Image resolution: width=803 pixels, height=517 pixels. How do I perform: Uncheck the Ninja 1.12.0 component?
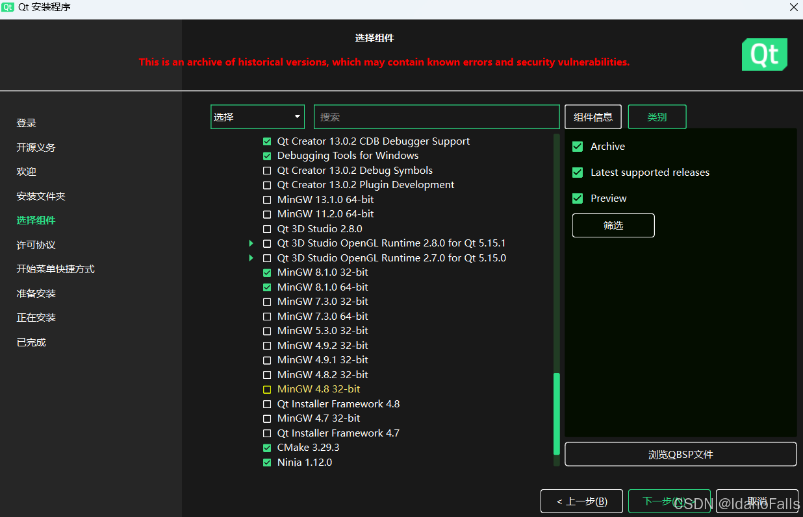tap(267, 463)
